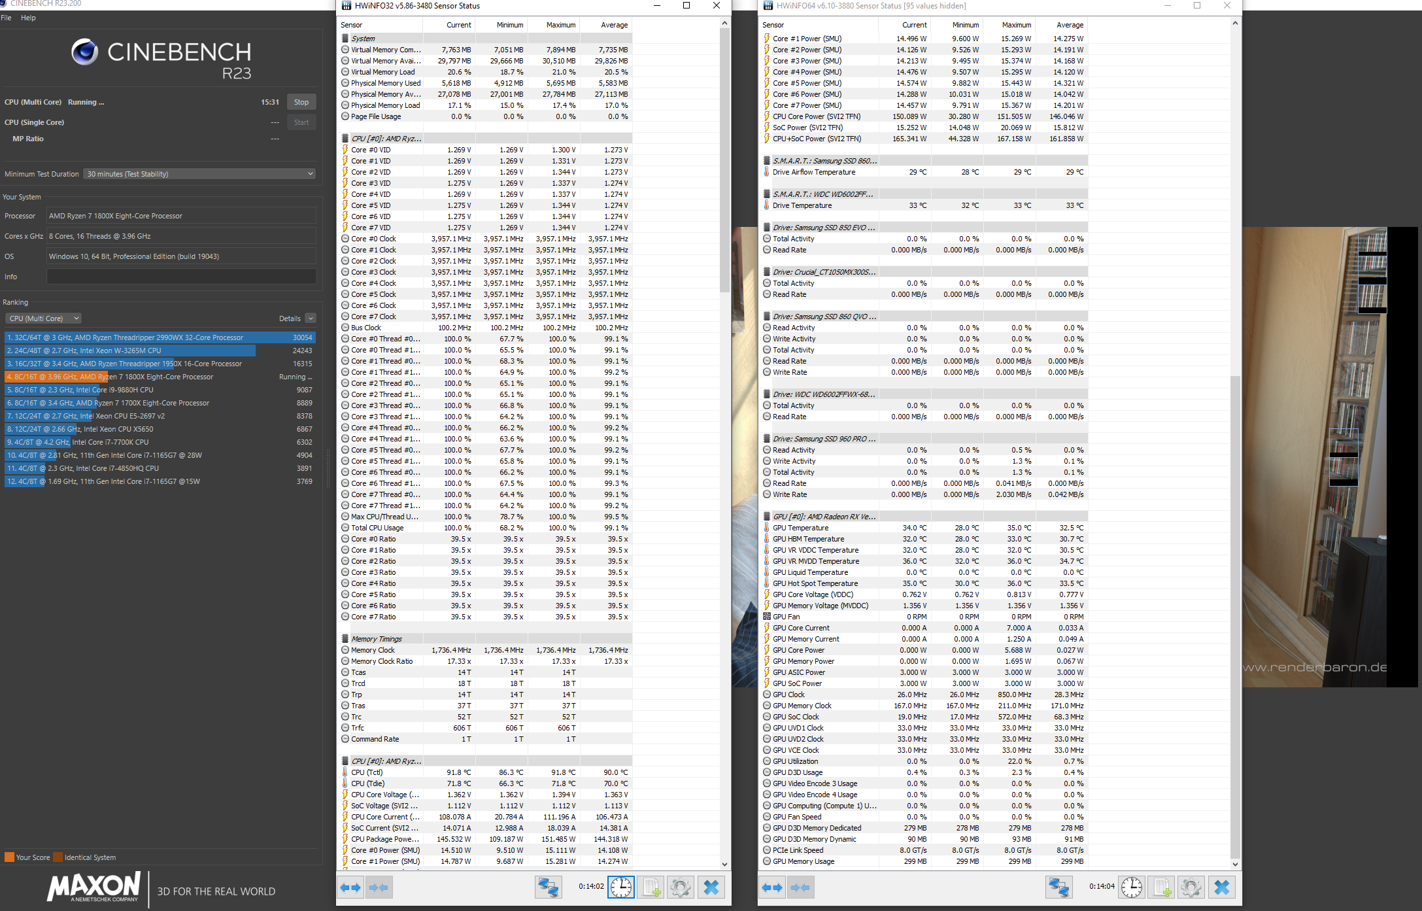
Task: Click the create log file icon in HWiNFO64
Action: (x=1162, y=887)
